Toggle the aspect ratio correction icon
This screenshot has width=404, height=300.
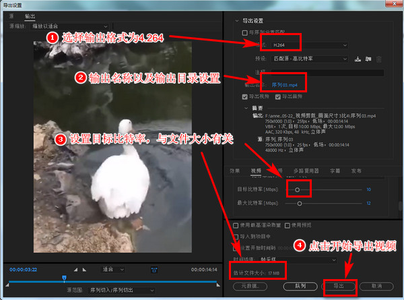(x=154, y=270)
